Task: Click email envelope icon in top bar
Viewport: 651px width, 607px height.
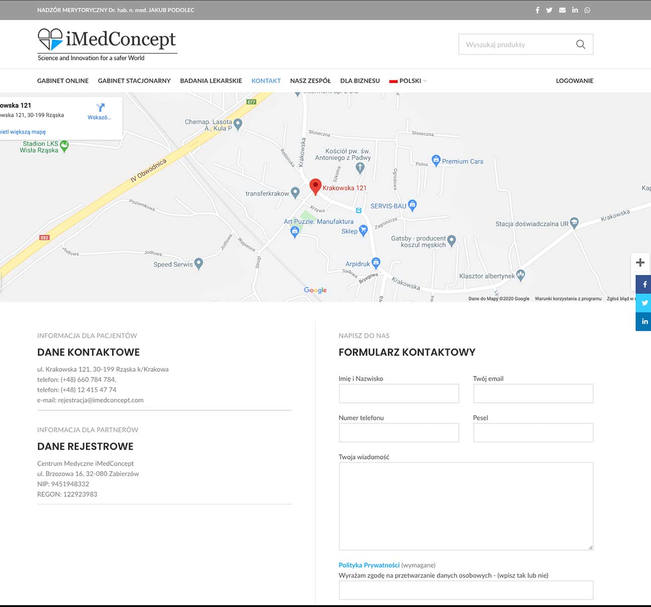Action: tap(562, 10)
